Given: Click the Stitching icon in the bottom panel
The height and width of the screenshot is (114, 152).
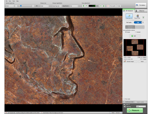Looking at the screenshot, I should (x=125, y=107).
